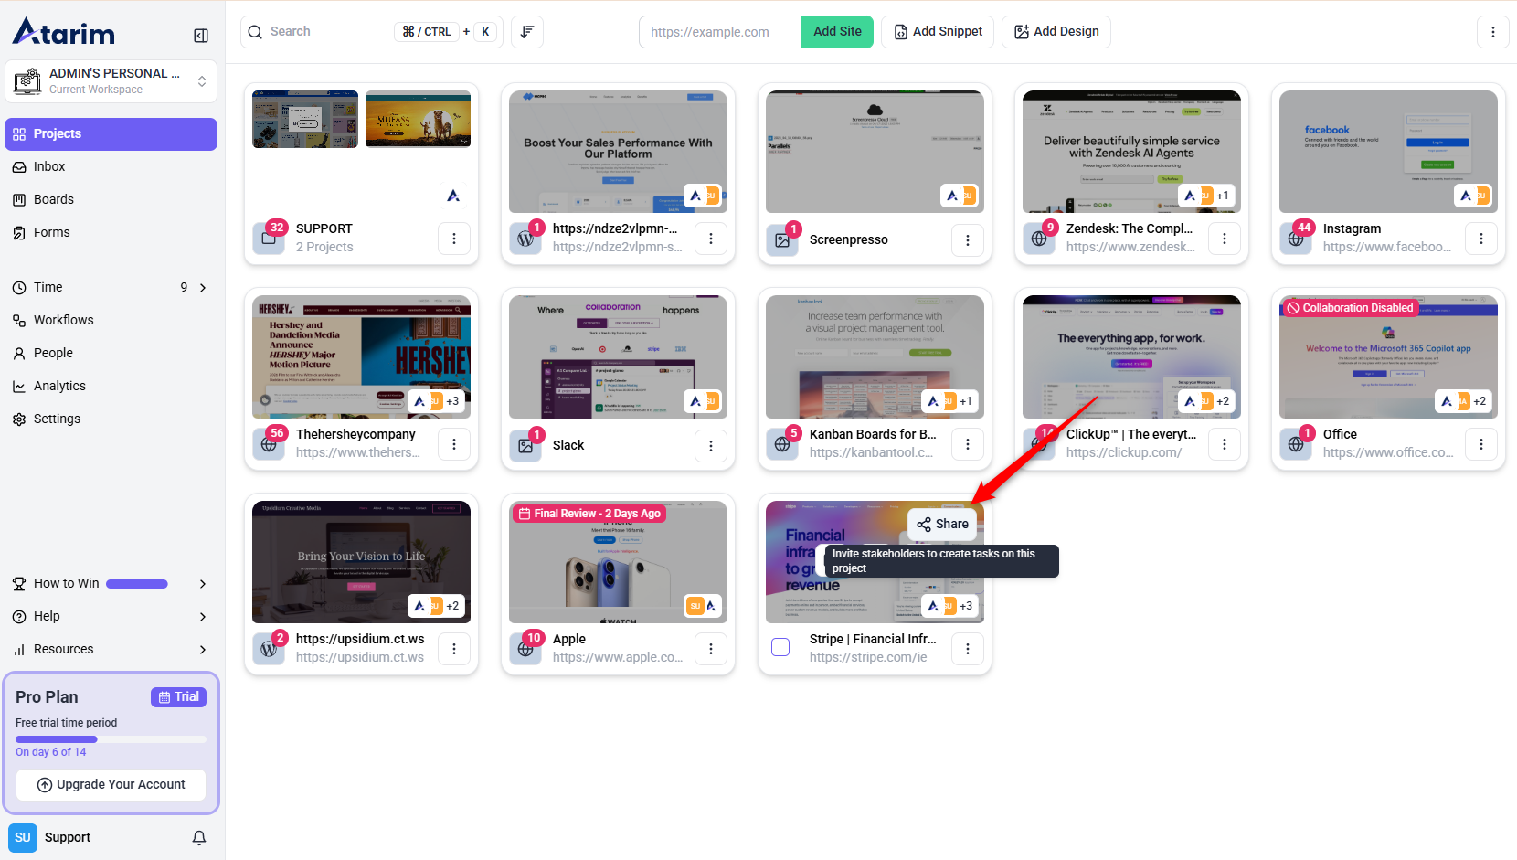Open Boards in the sidebar
The image size is (1517, 860).
pyautogui.click(x=111, y=199)
